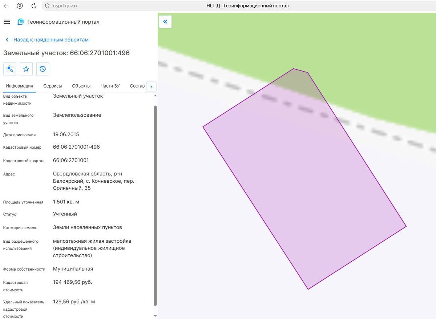The width and height of the screenshot is (436, 319).
Task: Open the Объекты tab
Action: pos(81,86)
